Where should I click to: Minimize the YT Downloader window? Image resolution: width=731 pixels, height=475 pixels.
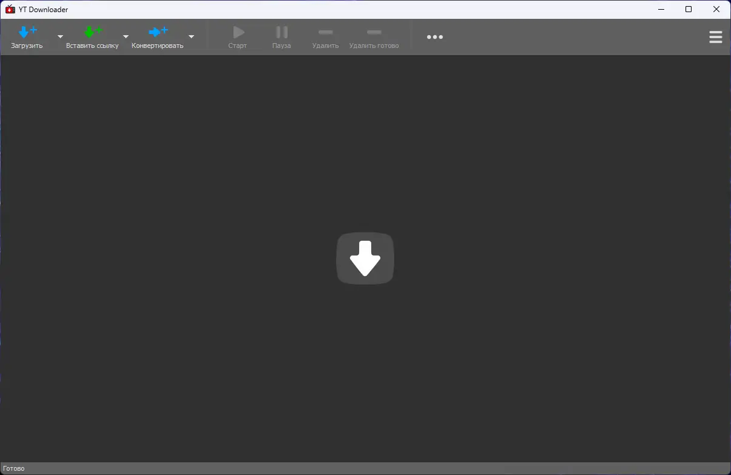[661, 9]
